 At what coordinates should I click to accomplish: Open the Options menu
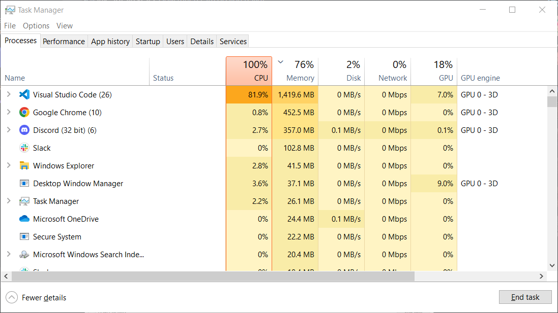[36, 26]
